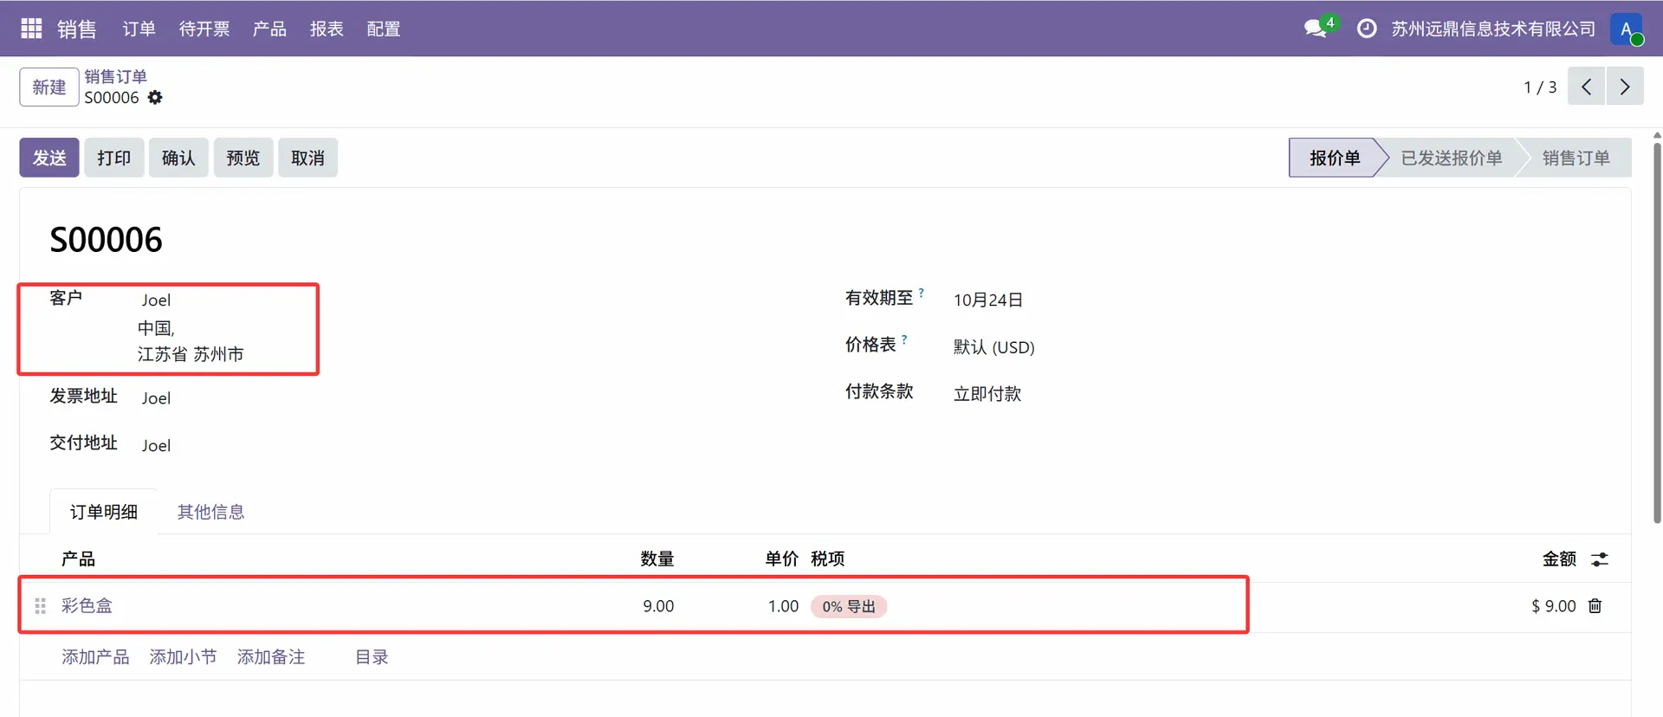
Task: Open the apps grid menu icon
Action: point(31,29)
